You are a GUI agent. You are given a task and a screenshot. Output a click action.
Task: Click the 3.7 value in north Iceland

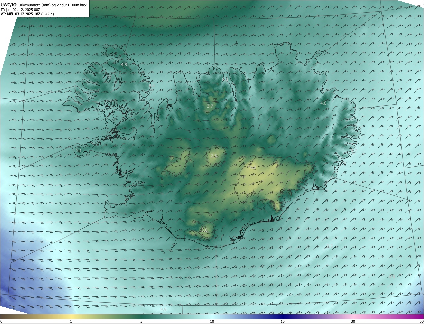click(210, 106)
